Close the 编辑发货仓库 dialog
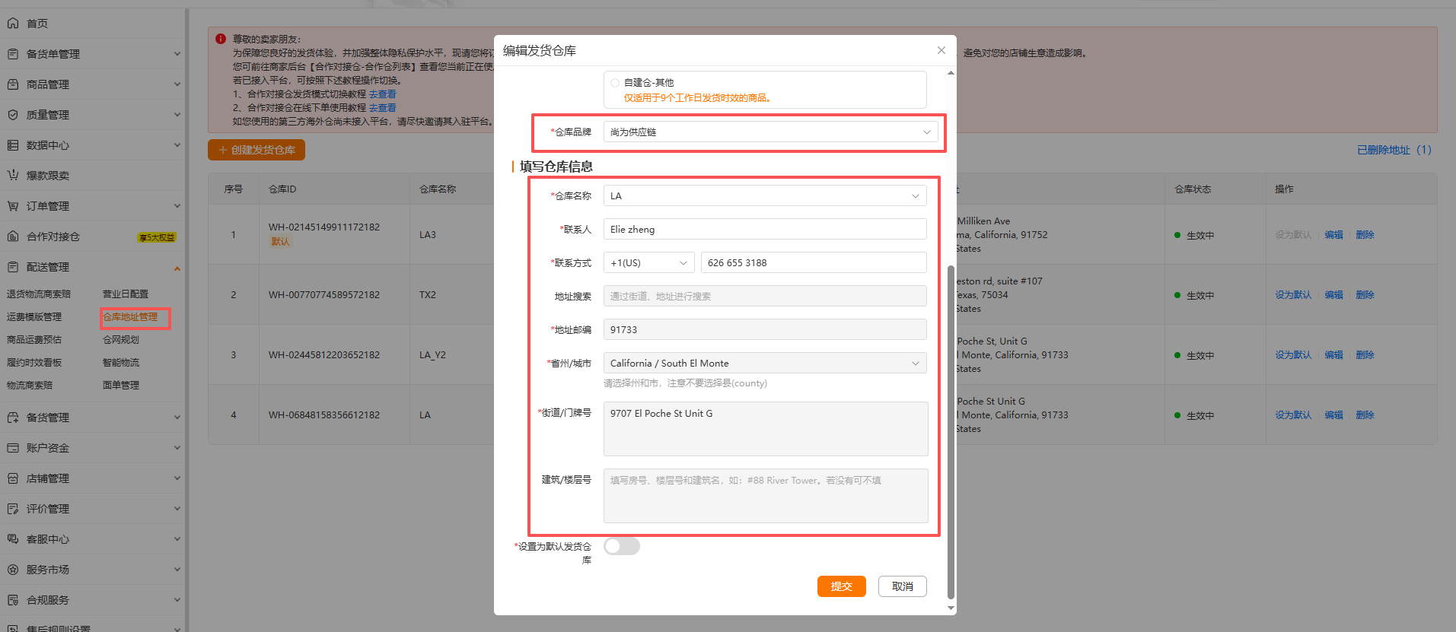 [x=941, y=50]
